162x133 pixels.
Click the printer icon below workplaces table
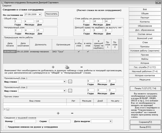[x=67, y=67]
